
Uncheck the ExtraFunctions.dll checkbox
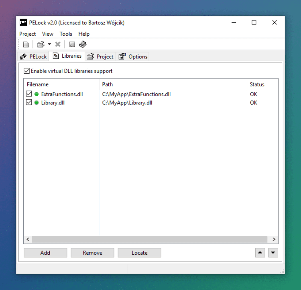coord(29,94)
